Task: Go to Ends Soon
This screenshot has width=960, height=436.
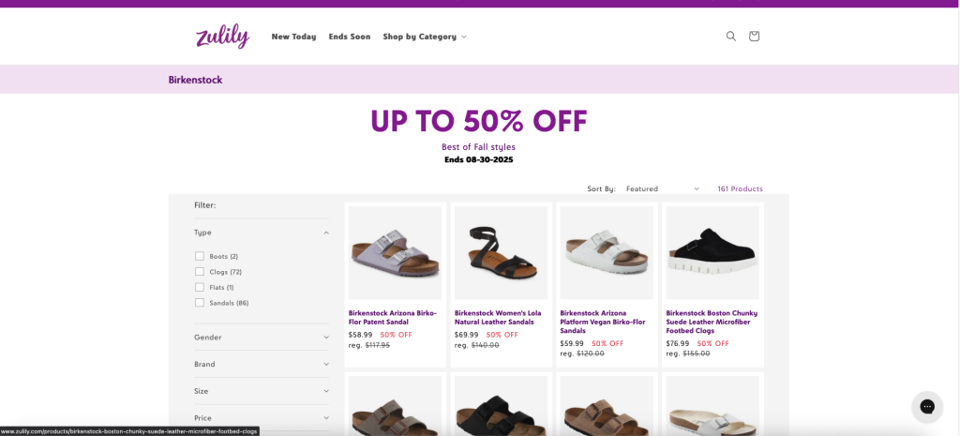Action: 349,37
